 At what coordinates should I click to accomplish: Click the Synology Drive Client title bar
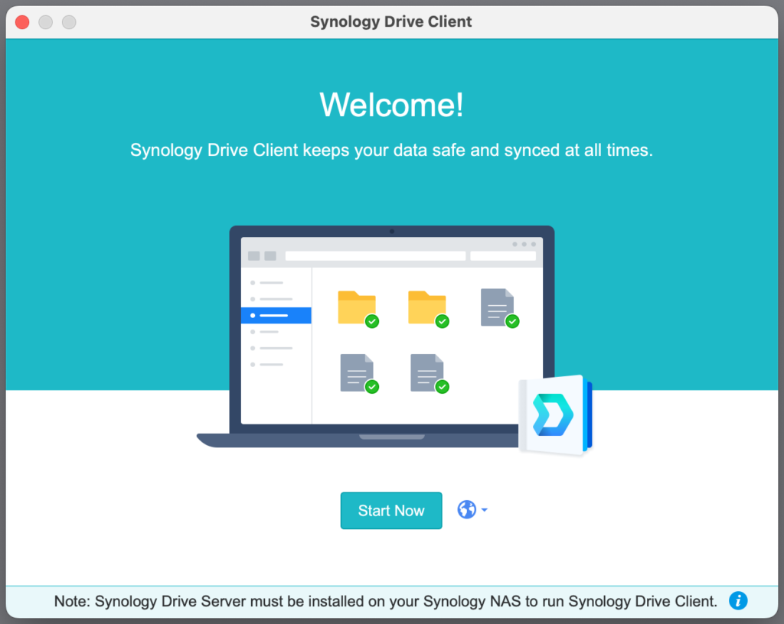pyautogui.click(x=391, y=21)
